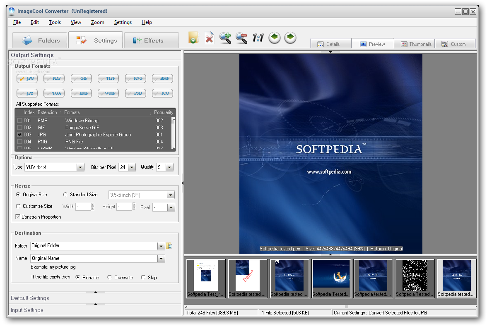Check the 004 PNG format checkbox
487x326 pixels.
click(x=19, y=142)
